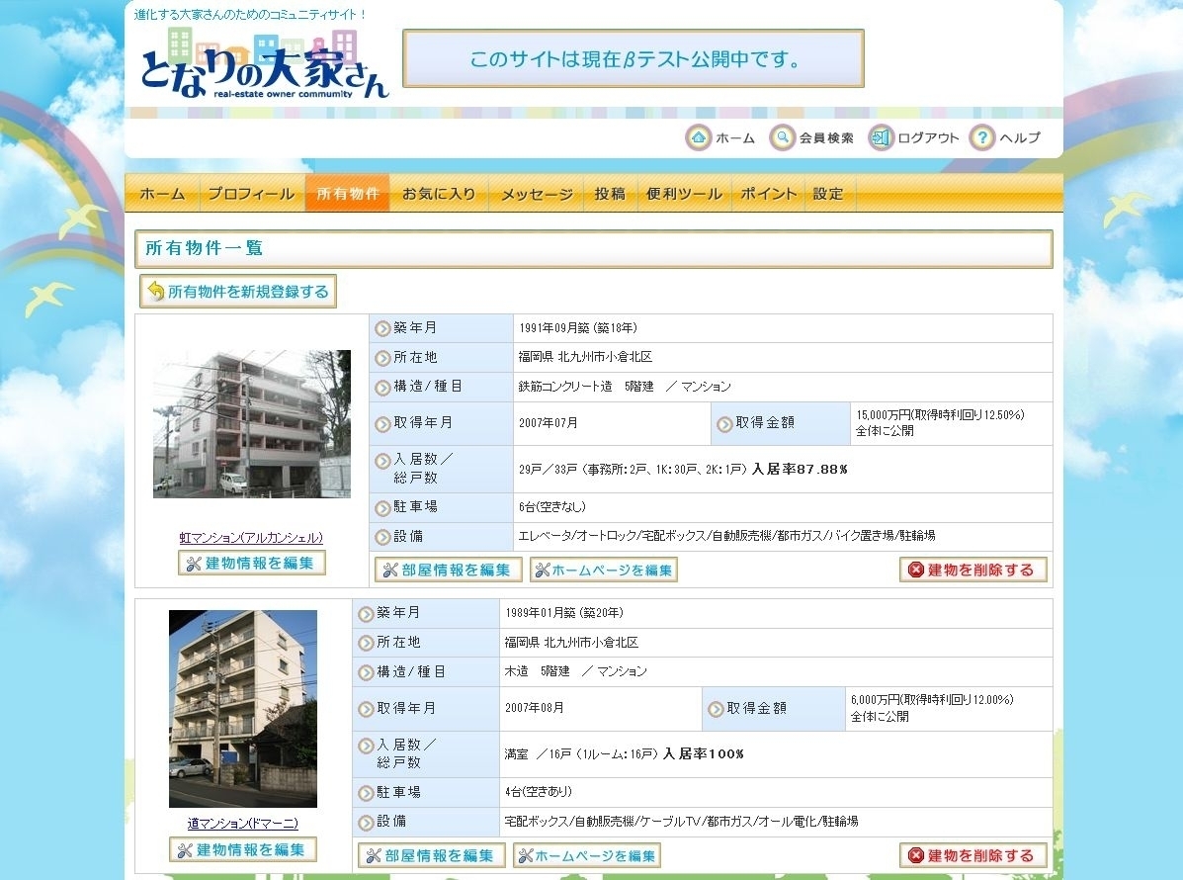Image resolution: width=1183 pixels, height=880 pixels.
Task: Click the 取得金額 arrow icon for 道マンション
Action: [716, 709]
